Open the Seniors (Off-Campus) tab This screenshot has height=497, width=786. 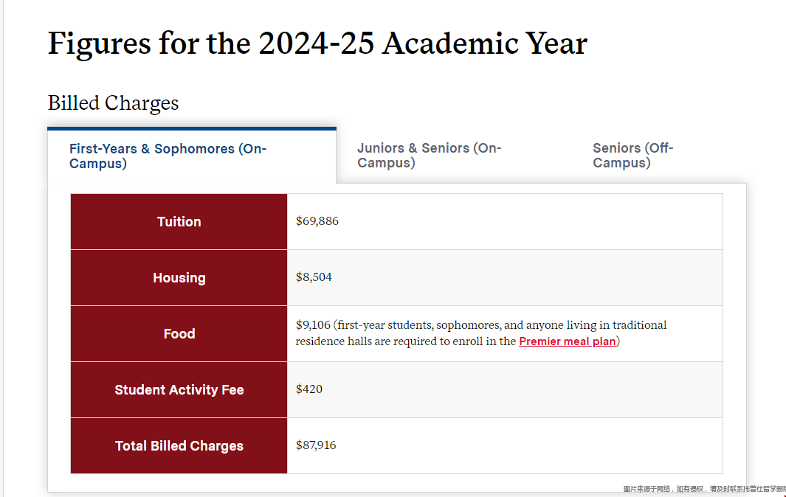click(x=632, y=156)
